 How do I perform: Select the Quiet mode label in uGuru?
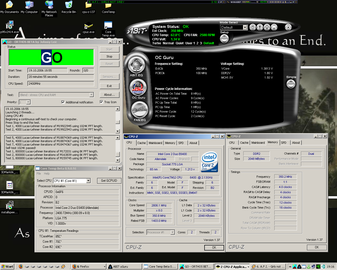(x=180, y=43)
